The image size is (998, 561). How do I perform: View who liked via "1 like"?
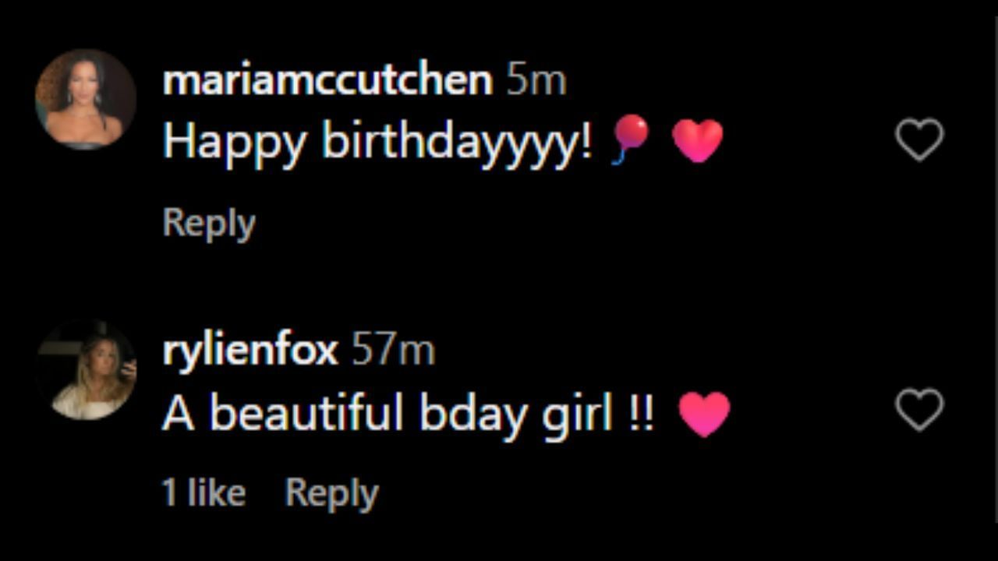coord(203,493)
